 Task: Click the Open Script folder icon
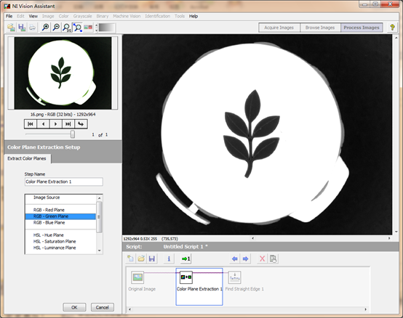pyautogui.click(x=141, y=258)
